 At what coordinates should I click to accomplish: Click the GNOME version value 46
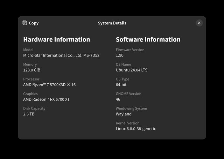pyautogui.click(x=118, y=99)
